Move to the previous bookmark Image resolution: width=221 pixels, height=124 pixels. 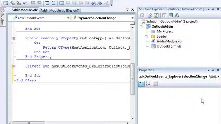point(68,3)
